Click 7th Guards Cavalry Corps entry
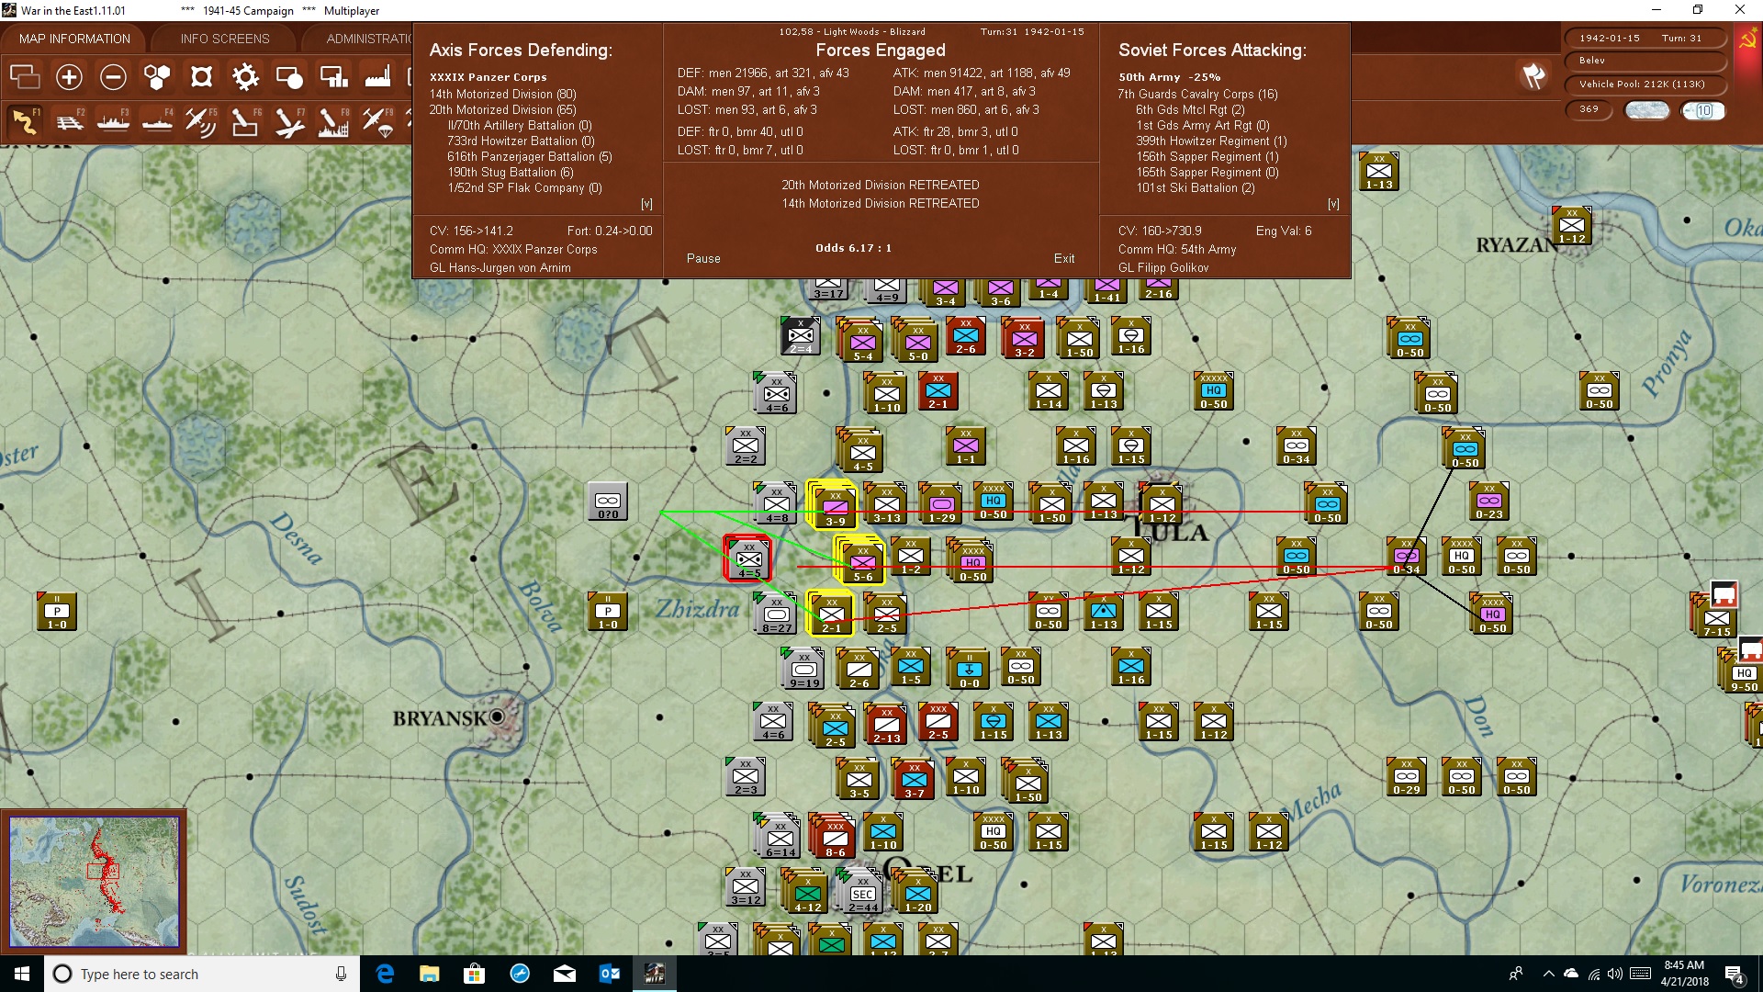The height and width of the screenshot is (992, 1763). click(x=1197, y=94)
